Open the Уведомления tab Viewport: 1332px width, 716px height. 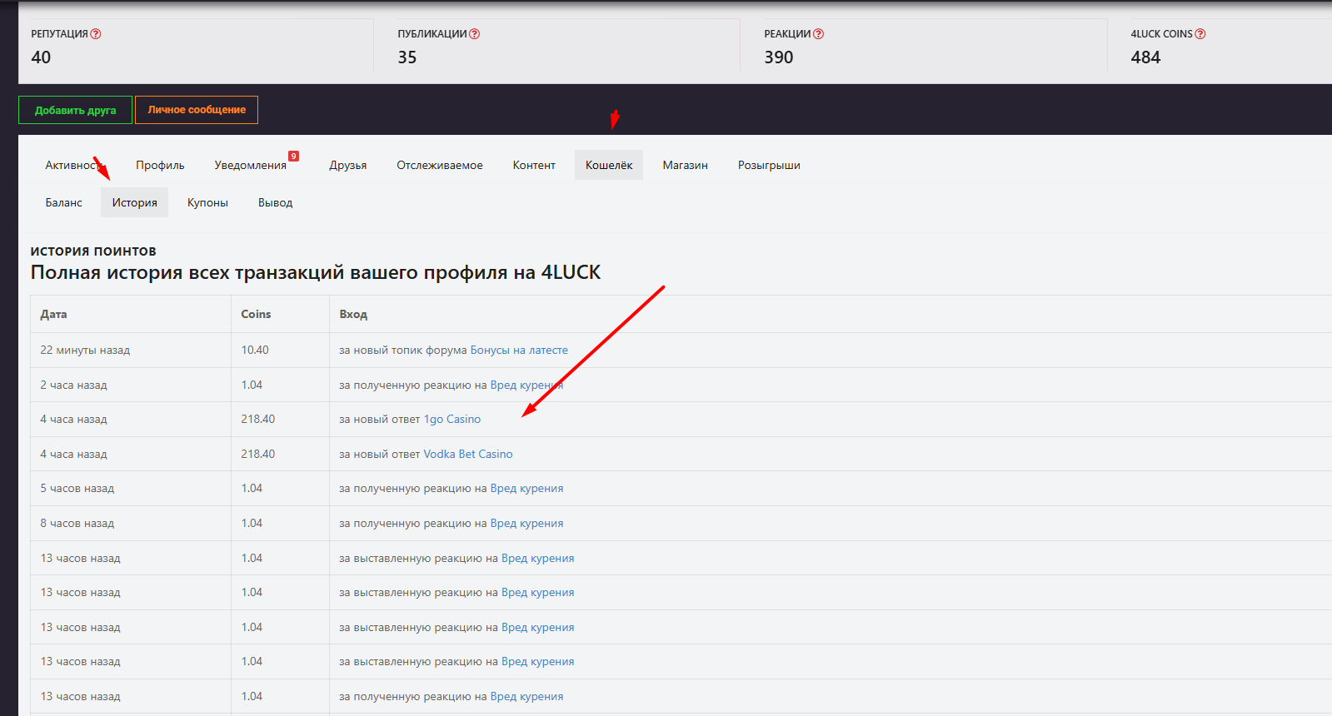[250, 166]
